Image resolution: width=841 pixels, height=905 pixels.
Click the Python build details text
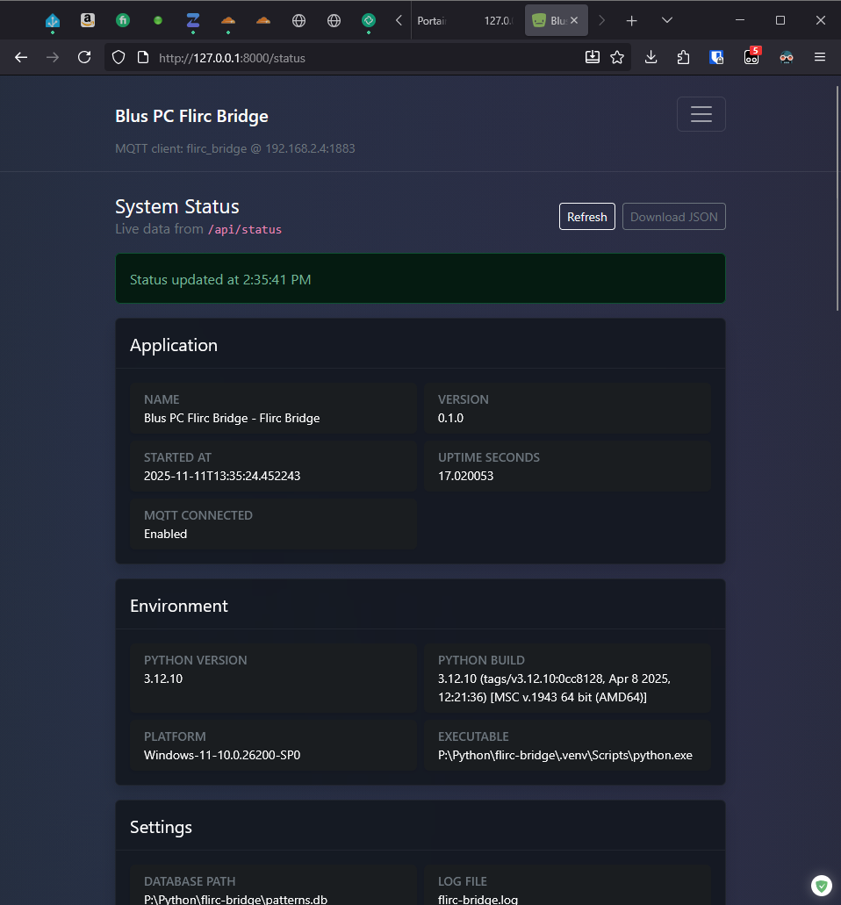(x=554, y=687)
